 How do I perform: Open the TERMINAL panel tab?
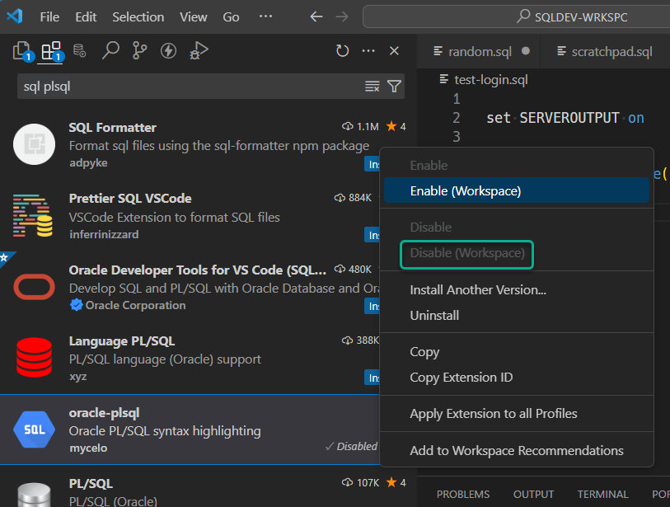pos(602,494)
